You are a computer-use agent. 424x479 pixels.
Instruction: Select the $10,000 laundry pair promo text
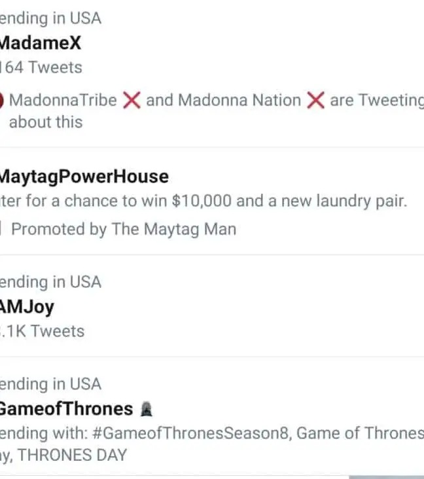pyautogui.click(x=203, y=201)
